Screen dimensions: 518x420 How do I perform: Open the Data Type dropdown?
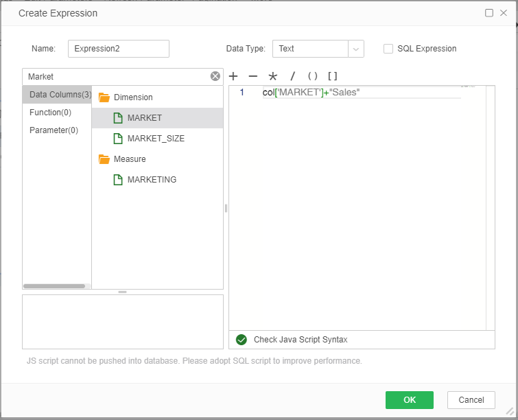pos(355,49)
